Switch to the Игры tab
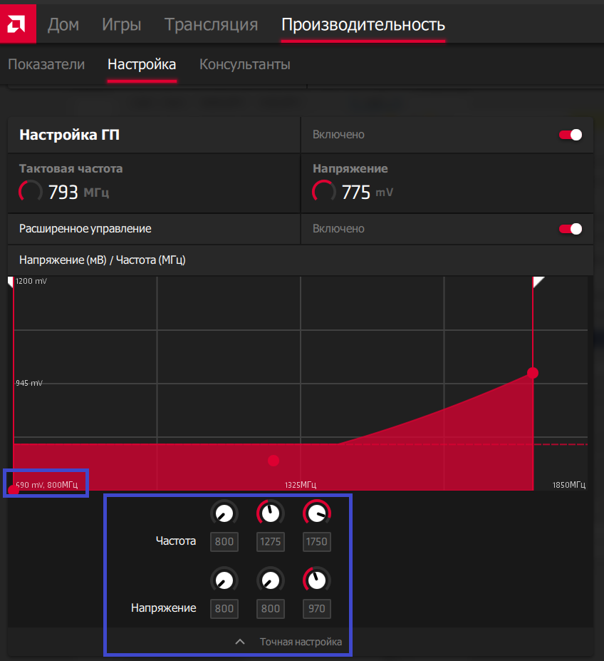This screenshot has height=661, width=604. coord(121,24)
